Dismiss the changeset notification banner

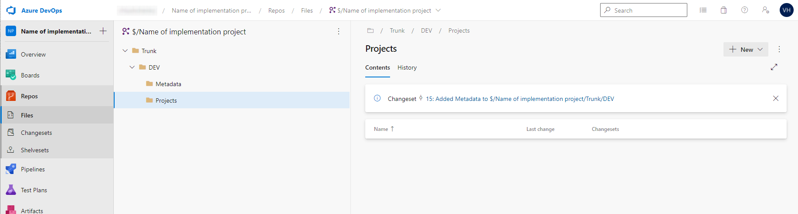(x=775, y=98)
